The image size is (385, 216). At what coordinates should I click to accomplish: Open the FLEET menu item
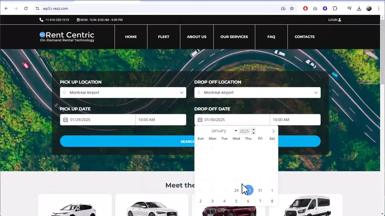[x=164, y=37]
